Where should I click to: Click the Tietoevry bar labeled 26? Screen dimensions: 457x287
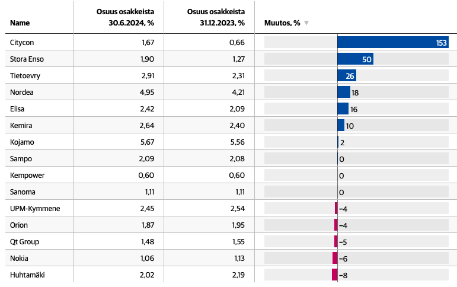tap(347, 76)
